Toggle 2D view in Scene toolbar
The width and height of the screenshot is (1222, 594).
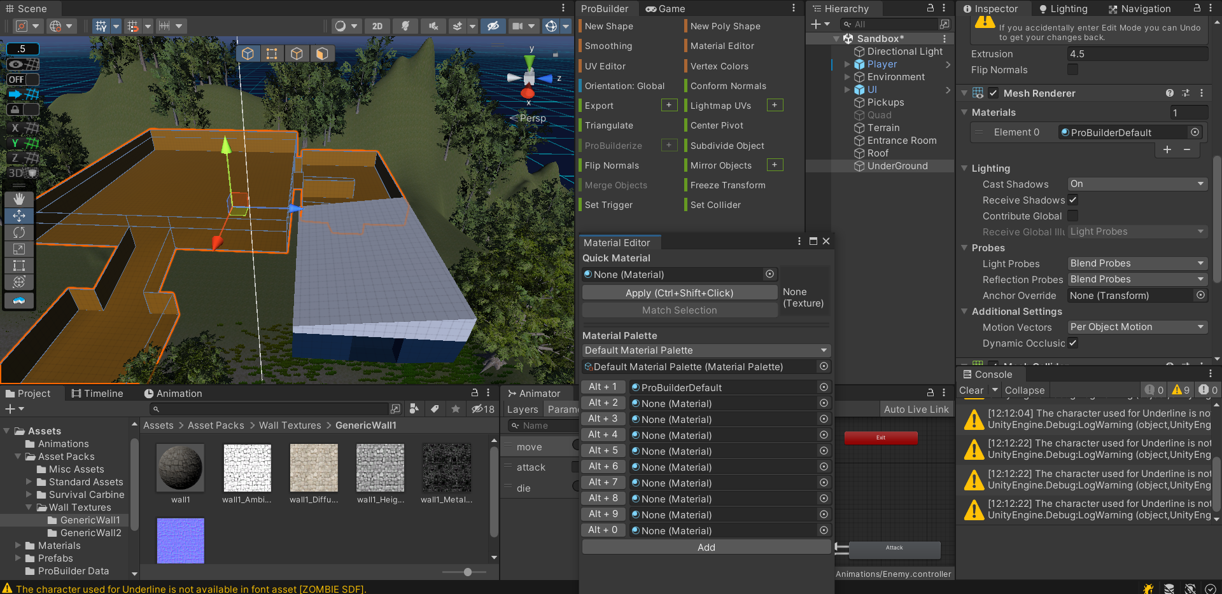(377, 26)
